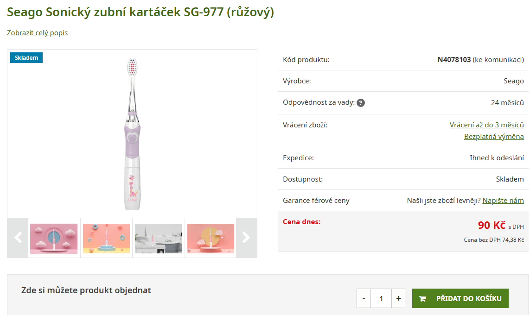Click the plus icon to increase quantity
The height and width of the screenshot is (315, 530).
coord(398,298)
